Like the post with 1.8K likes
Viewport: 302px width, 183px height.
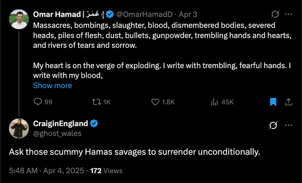pos(156,102)
